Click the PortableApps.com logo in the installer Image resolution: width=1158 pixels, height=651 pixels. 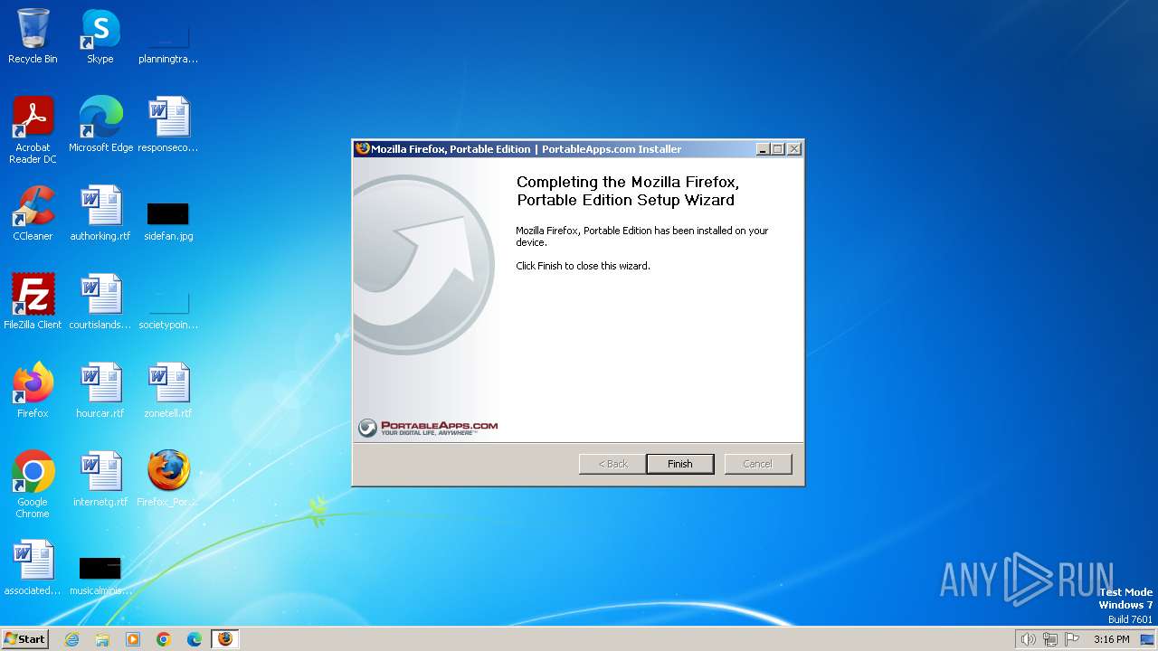tap(428, 428)
